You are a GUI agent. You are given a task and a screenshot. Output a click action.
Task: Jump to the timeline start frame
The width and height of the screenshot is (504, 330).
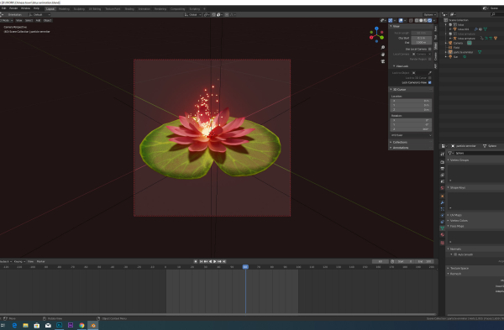click(x=201, y=261)
